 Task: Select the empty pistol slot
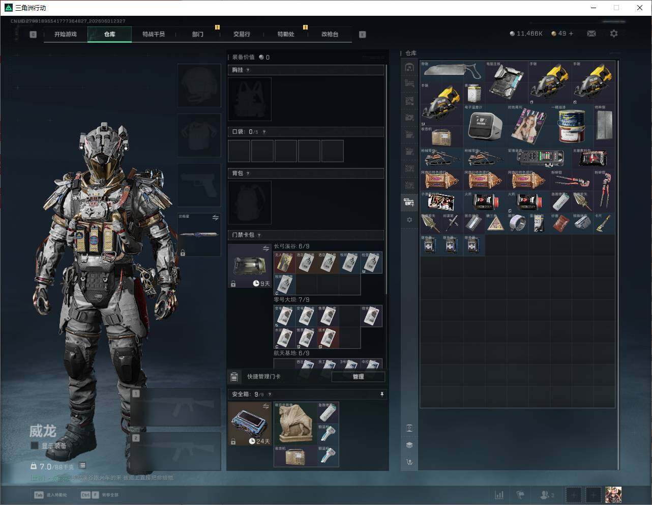tap(199, 185)
